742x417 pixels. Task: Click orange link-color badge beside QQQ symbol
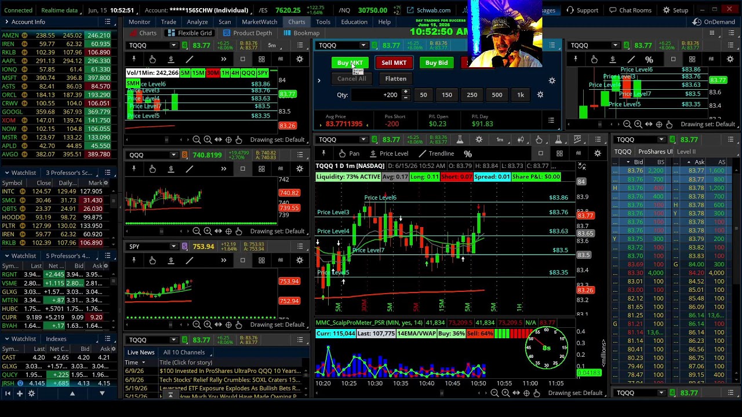[x=184, y=155]
